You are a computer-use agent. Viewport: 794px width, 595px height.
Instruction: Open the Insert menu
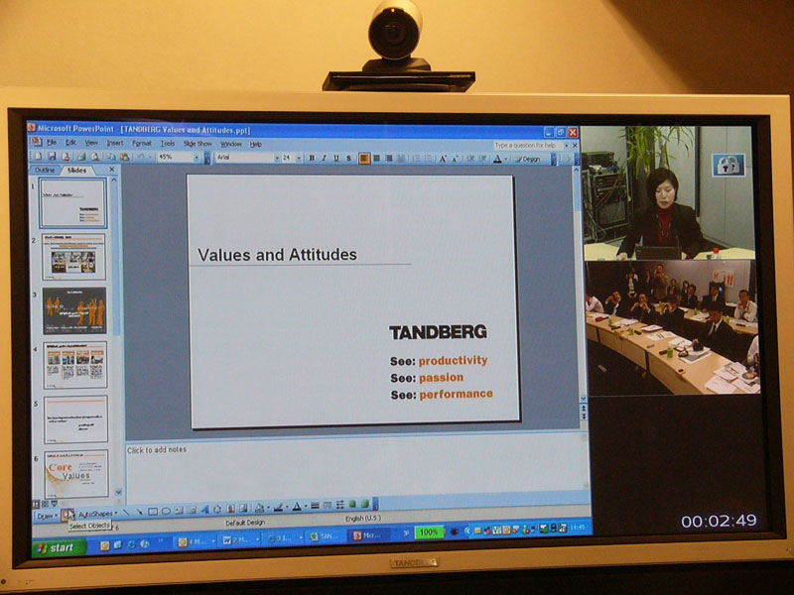pyautogui.click(x=115, y=143)
